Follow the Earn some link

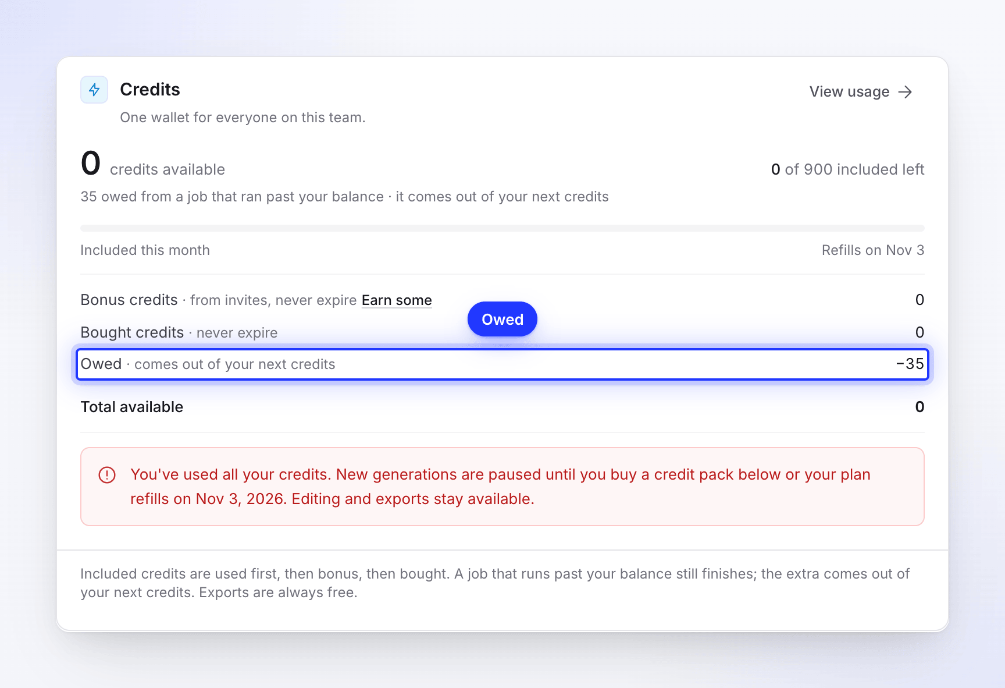(x=397, y=300)
